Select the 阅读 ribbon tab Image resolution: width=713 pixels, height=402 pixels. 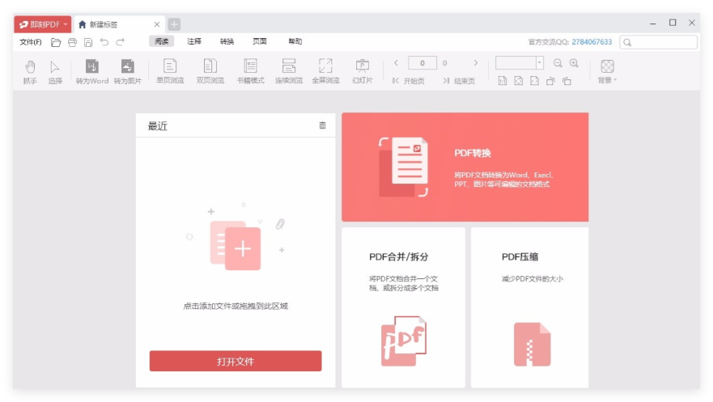(x=161, y=41)
